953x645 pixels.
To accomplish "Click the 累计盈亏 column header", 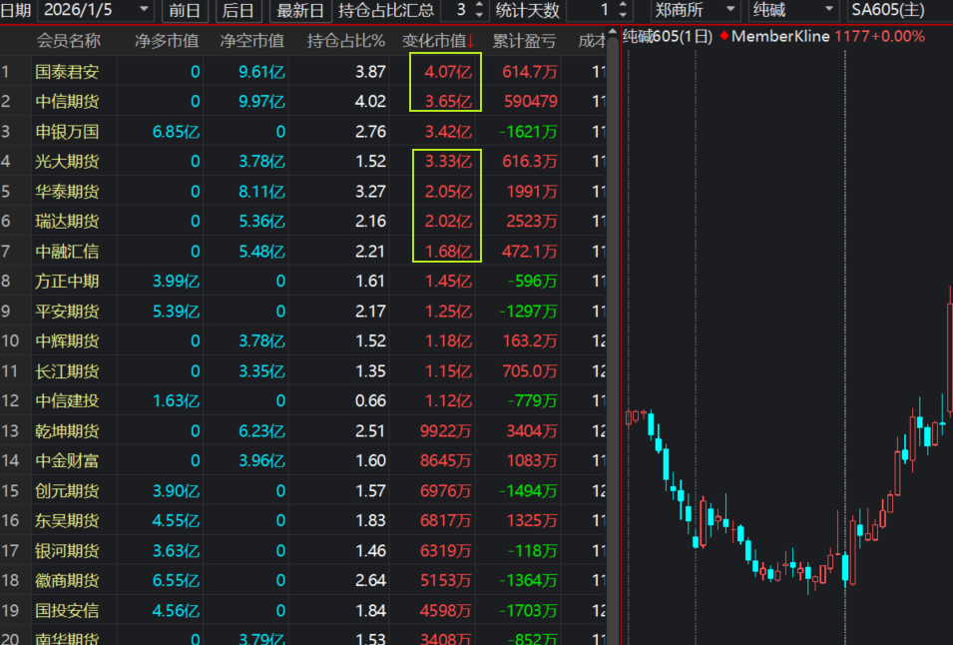I will [525, 41].
